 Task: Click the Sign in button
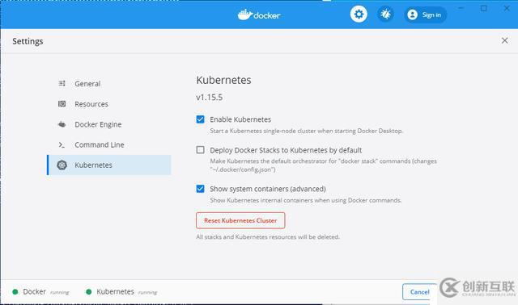[425, 15]
